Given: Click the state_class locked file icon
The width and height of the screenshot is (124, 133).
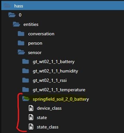Looking at the screenshot, I should pyautogui.click(x=31, y=127).
